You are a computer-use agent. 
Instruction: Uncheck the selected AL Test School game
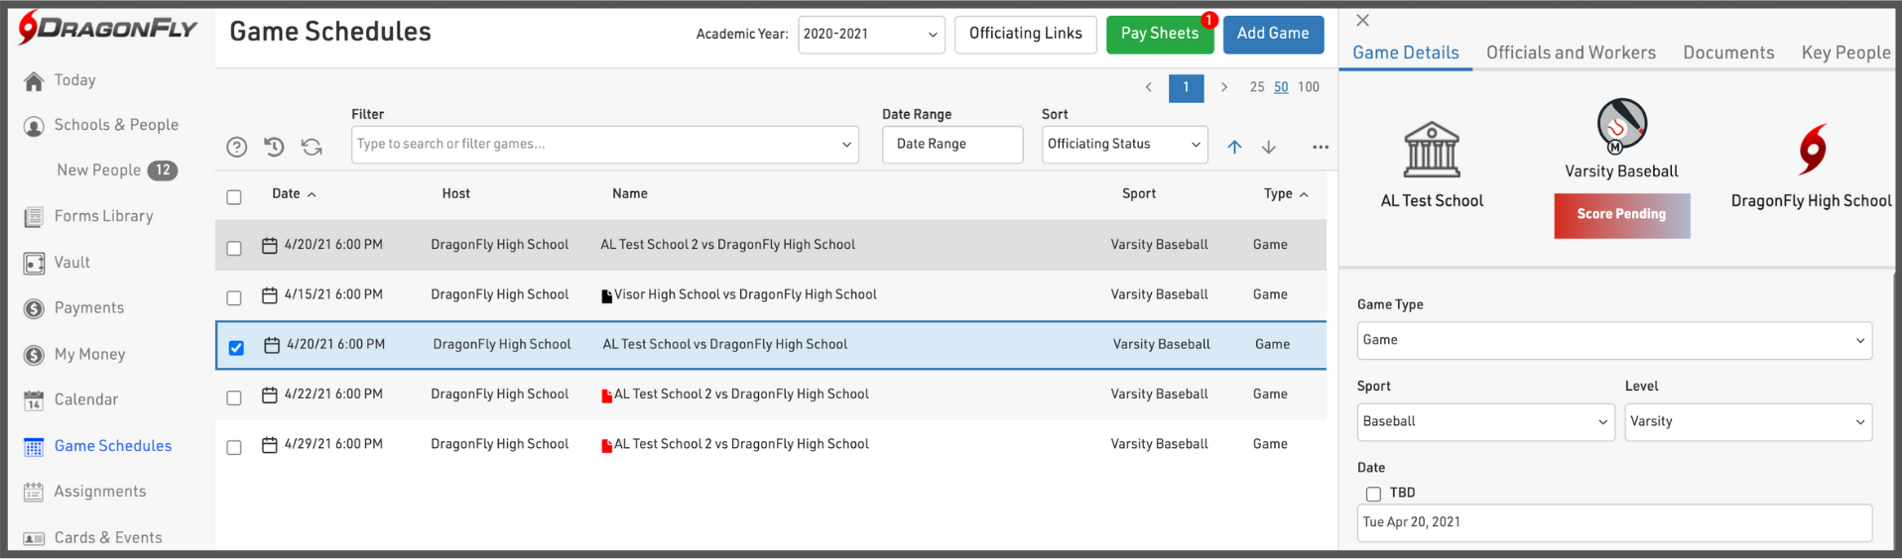(x=236, y=348)
